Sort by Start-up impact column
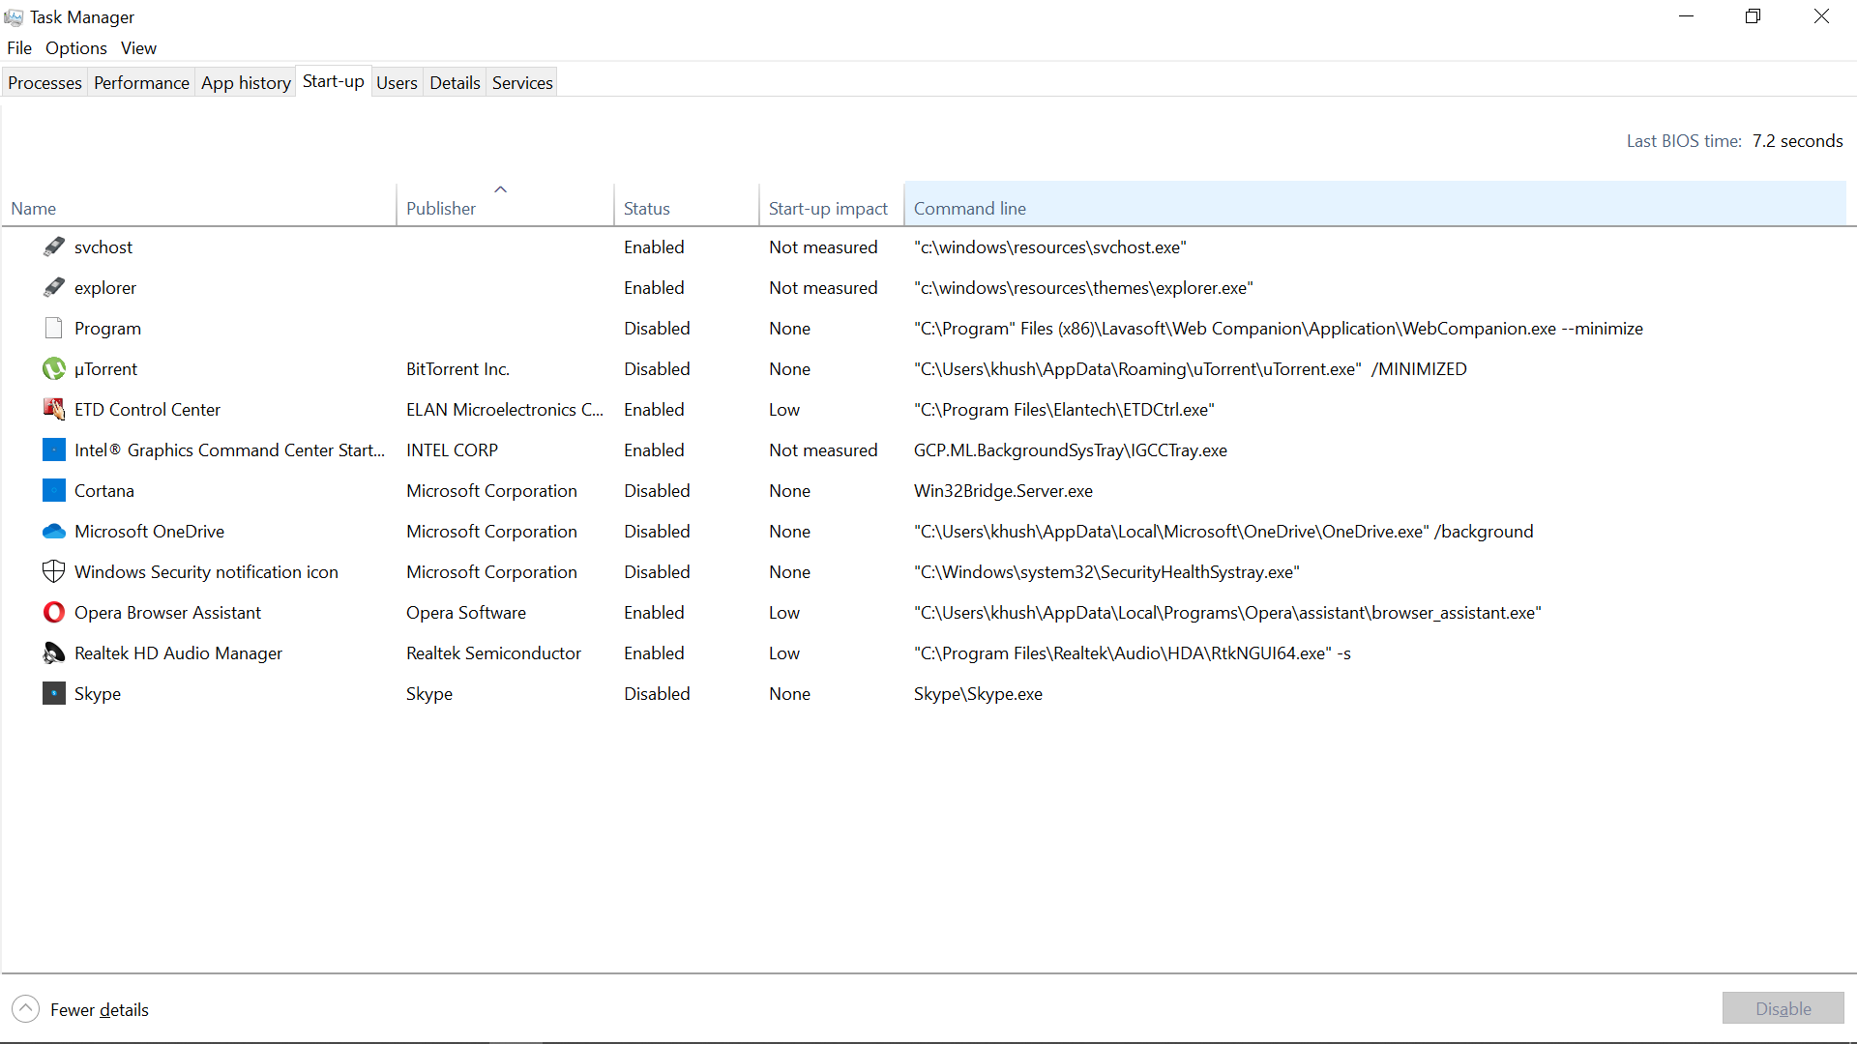Screen dimensions: 1857x1044 (828, 208)
